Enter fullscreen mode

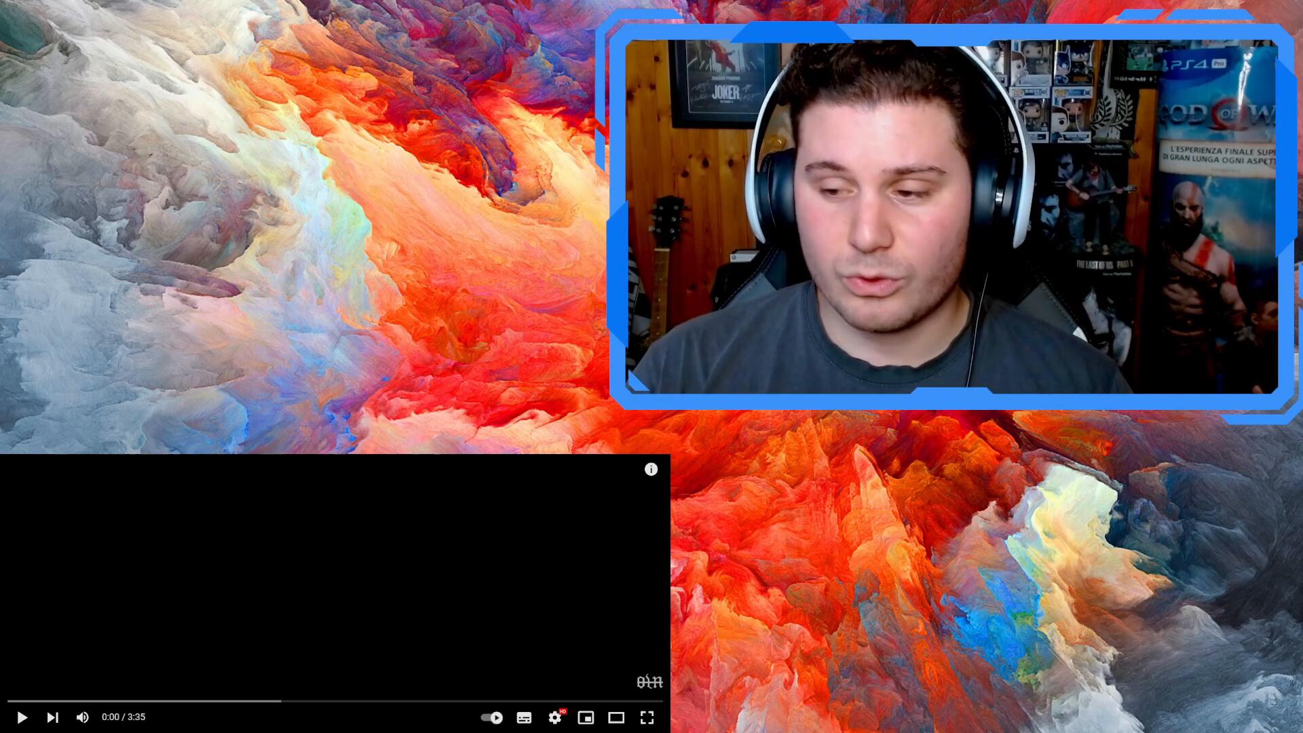(647, 717)
